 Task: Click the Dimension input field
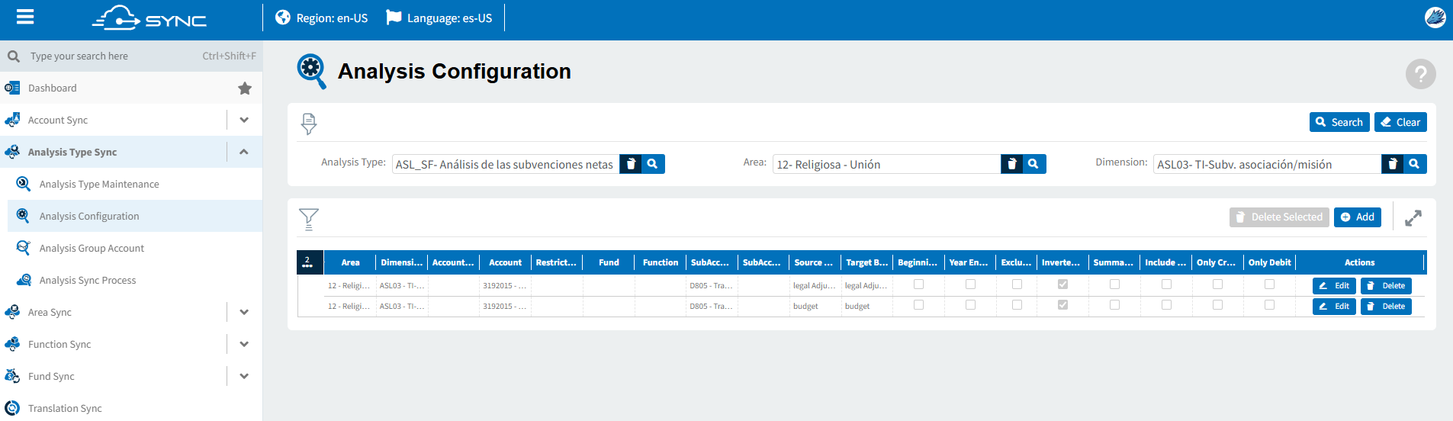(x=1267, y=164)
